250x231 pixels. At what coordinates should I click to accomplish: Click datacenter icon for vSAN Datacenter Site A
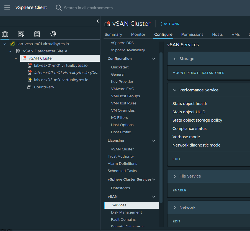pos(18,51)
